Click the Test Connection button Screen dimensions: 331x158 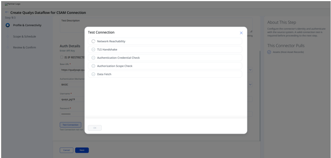(x=71, y=125)
